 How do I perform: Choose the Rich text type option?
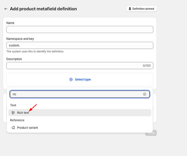point(23,113)
